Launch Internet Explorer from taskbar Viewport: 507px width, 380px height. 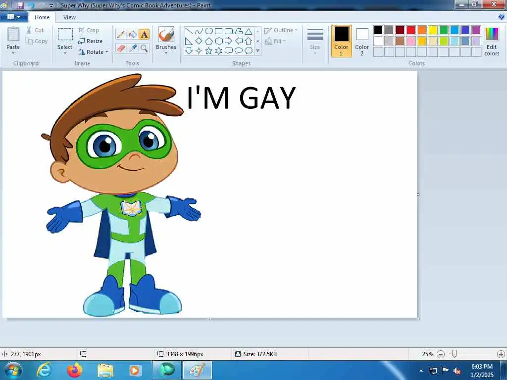(44, 370)
